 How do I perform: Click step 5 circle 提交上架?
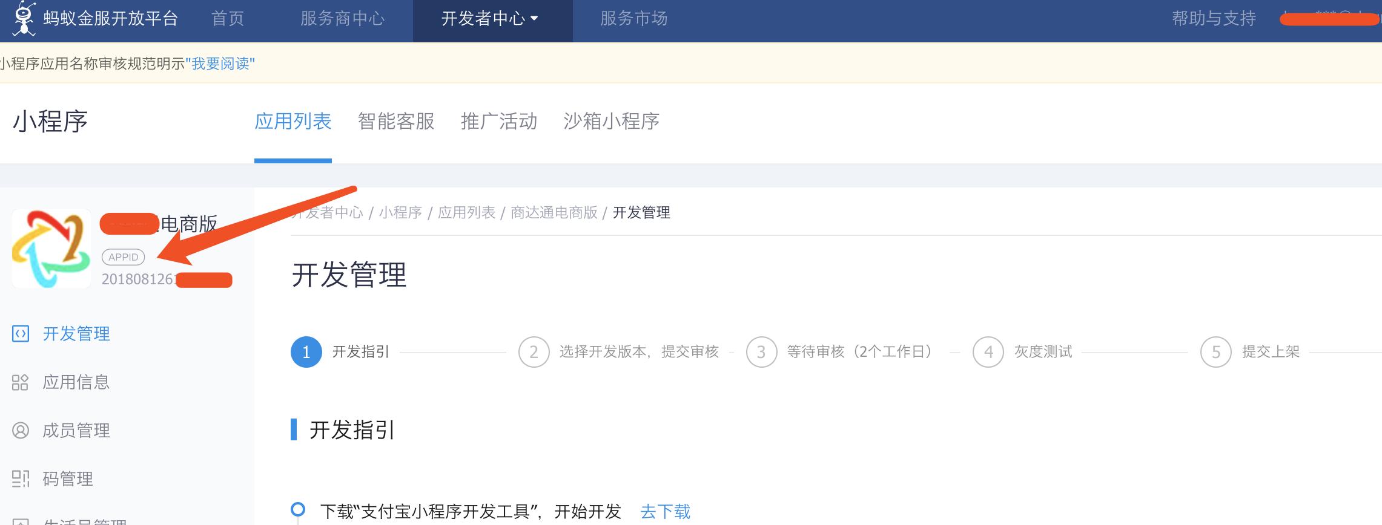tap(1216, 352)
